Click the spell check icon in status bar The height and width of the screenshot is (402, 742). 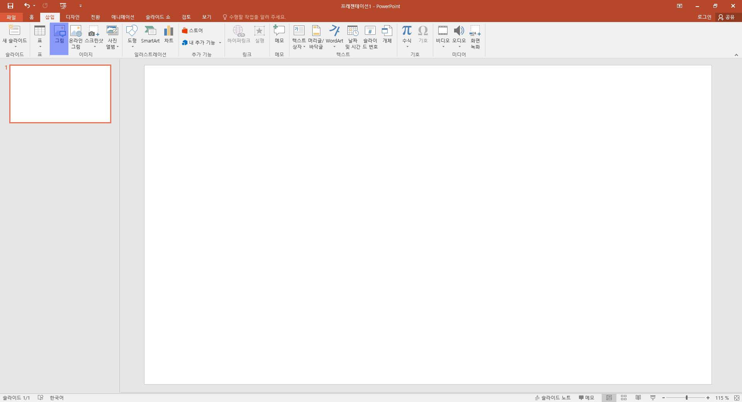pyautogui.click(x=41, y=398)
